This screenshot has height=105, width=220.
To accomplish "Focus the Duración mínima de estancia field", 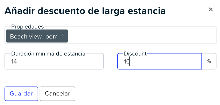I will [x=54, y=61].
